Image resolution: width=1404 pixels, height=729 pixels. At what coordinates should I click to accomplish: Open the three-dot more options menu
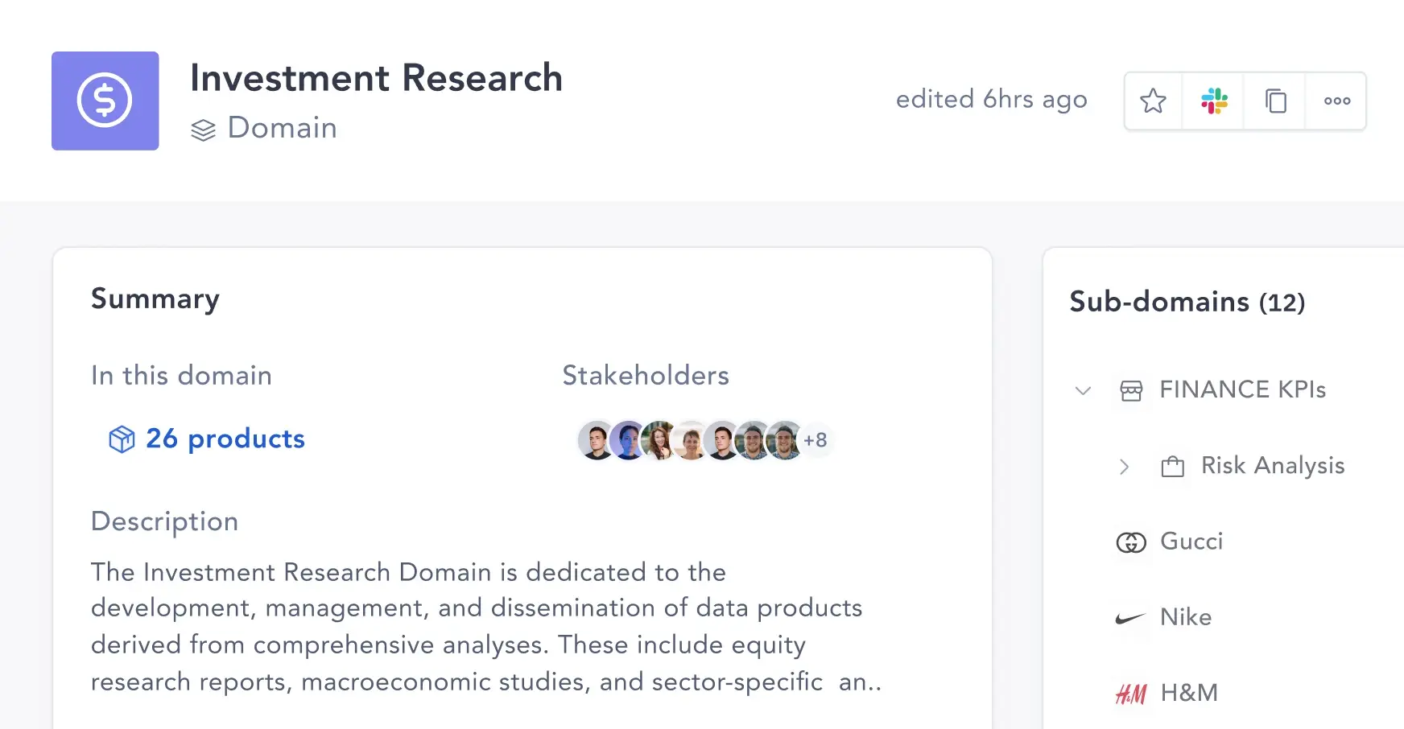coord(1336,101)
